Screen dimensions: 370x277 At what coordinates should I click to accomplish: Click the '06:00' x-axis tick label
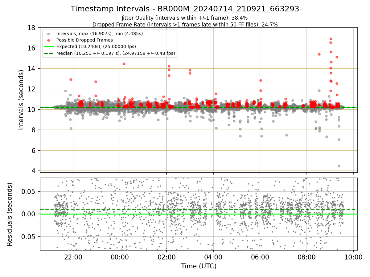[x=260, y=257]
